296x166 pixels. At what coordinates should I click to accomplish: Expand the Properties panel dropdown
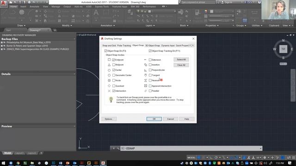(212, 25)
